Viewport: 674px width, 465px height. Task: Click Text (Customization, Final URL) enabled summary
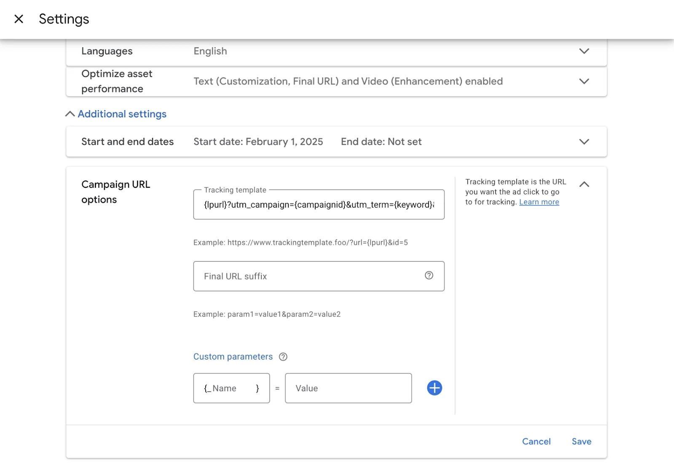click(x=348, y=81)
